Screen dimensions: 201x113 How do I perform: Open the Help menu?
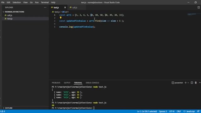tap(53, 3)
